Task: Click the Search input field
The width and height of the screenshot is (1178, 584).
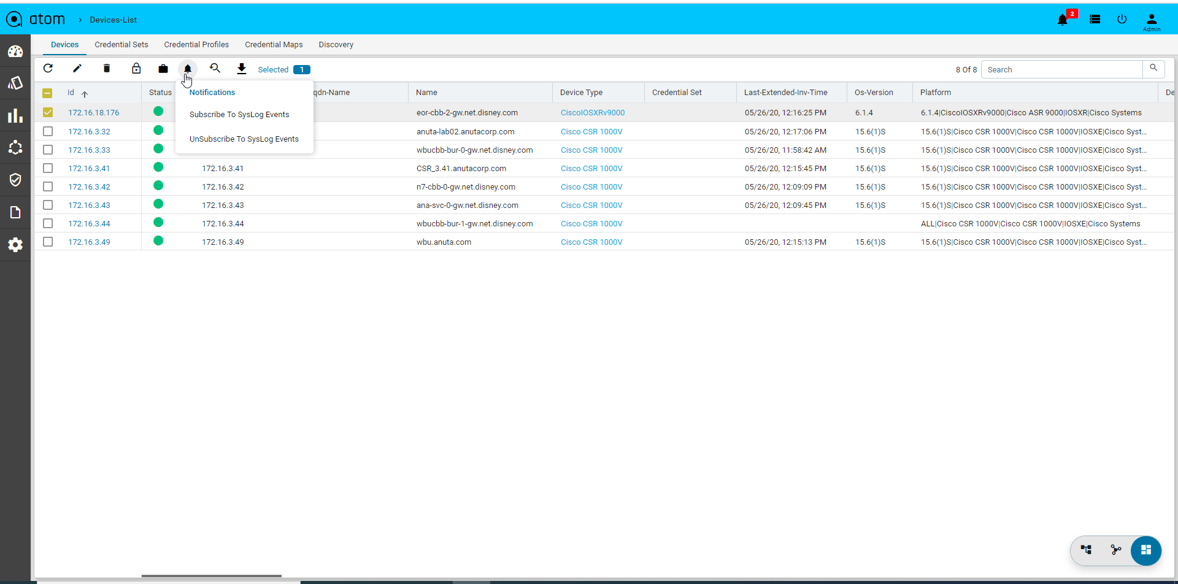Action: click(x=1062, y=69)
